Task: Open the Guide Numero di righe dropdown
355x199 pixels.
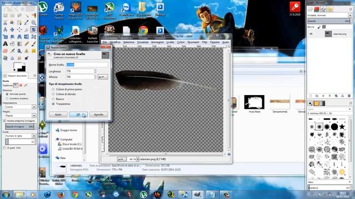Action: (21, 136)
